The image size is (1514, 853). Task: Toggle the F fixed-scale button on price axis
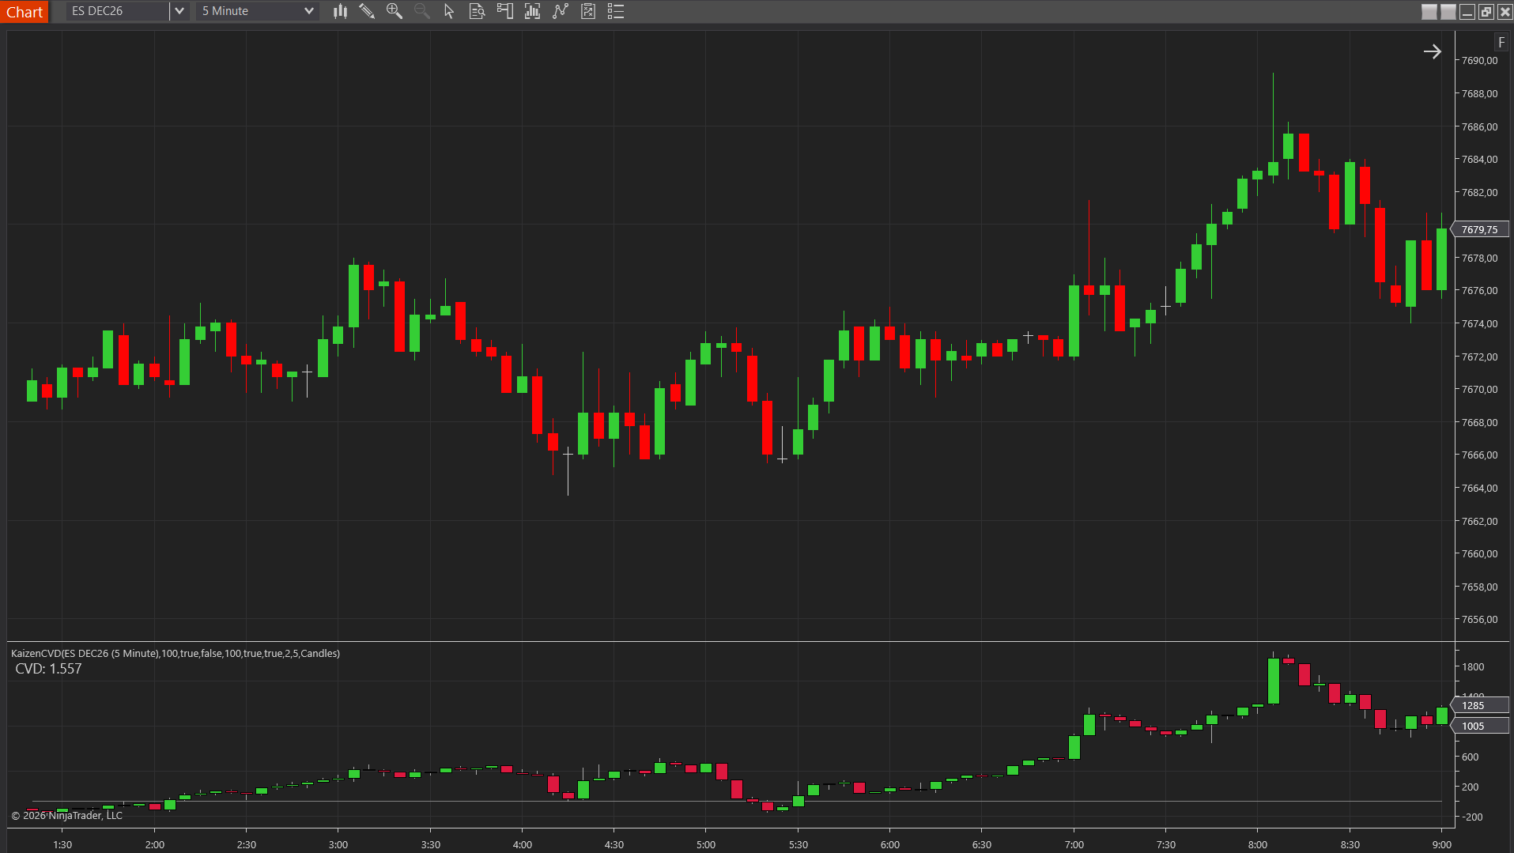[1501, 43]
